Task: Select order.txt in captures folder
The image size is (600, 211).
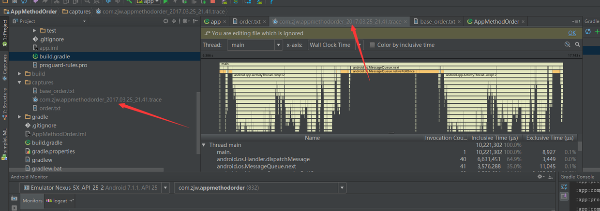Action: click(x=46, y=108)
